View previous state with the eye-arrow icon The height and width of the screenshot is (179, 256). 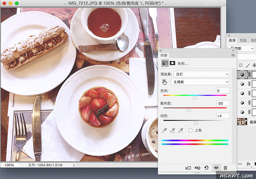197,168
